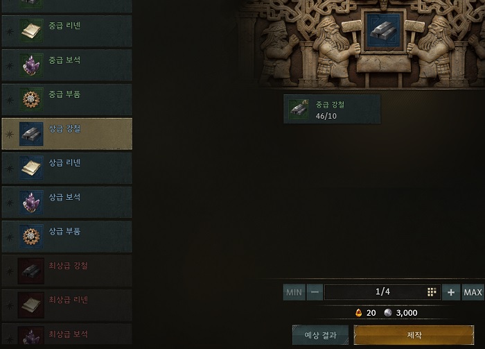This screenshot has width=485, height=349.
Task: Click the 상급 보석 gem icon
Action: pyautogui.click(x=31, y=202)
